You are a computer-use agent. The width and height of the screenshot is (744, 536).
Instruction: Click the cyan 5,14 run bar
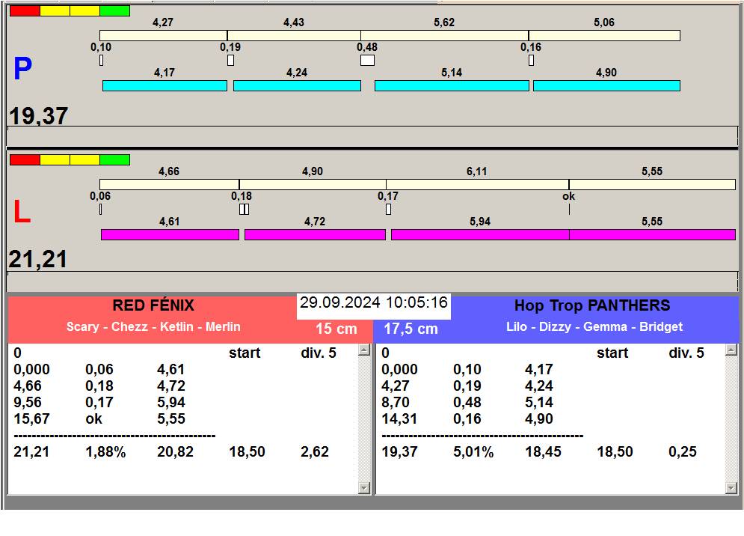coord(451,86)
